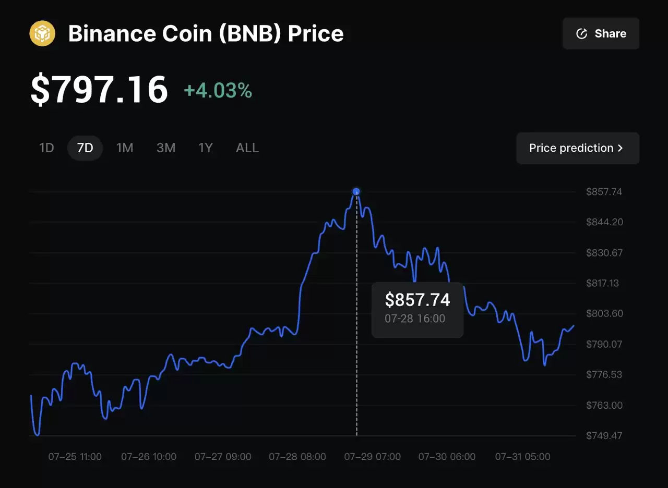668x488 pixels.
Task: Click the tooltip showing $857.74
Action: coord(417,310)
